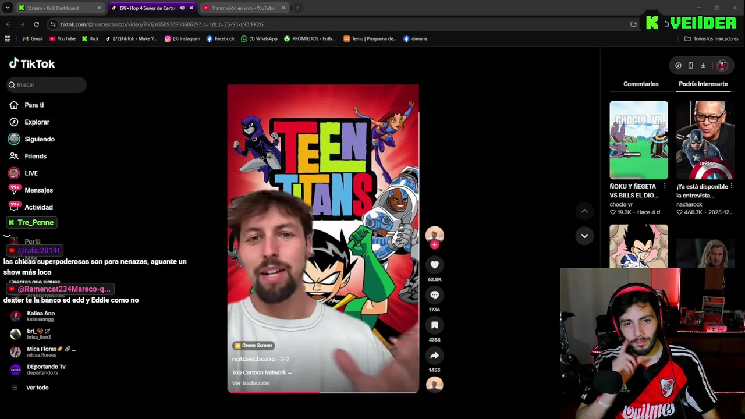Image resolution: width=745 pixels, height=419 pixels.
Task: Close the TikTok browser tab
Action: coord(191,8)
